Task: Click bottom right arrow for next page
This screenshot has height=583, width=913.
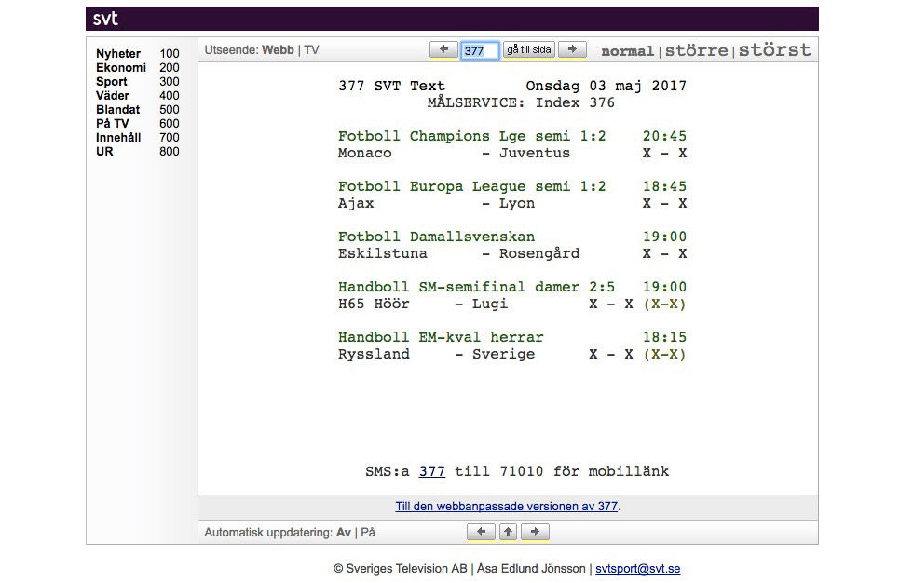Action: click(x=535, y=532)
